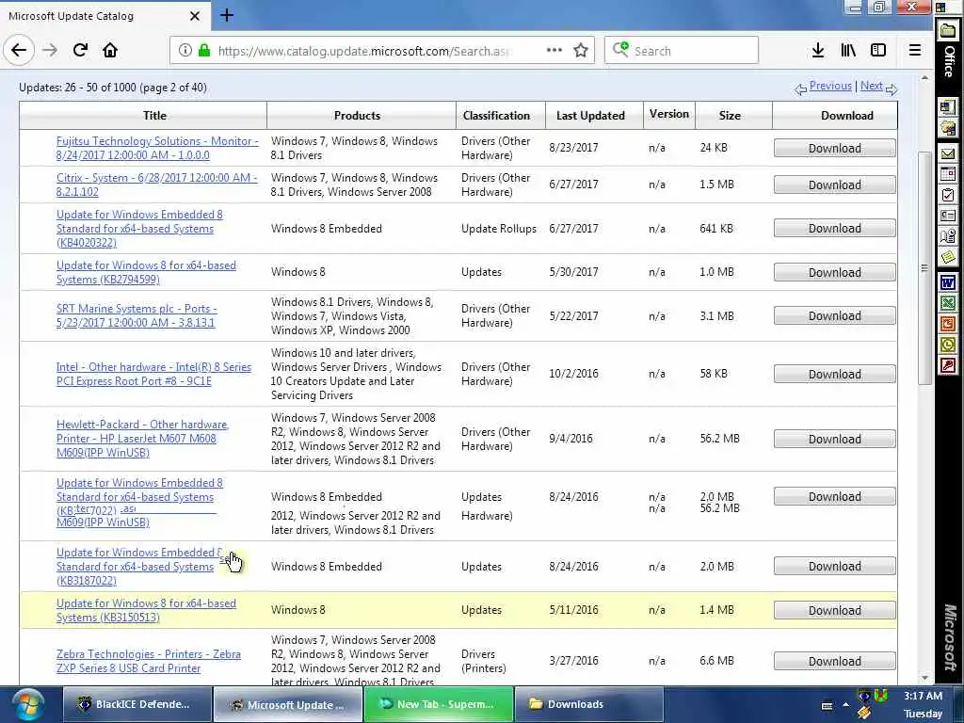Viewport: 964px width, 723px height.
Task: Sort results by Size column header
Action: pos(730,116)
